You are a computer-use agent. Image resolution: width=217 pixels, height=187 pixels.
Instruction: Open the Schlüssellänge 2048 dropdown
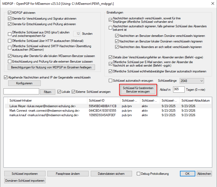[x=192, y=81]
